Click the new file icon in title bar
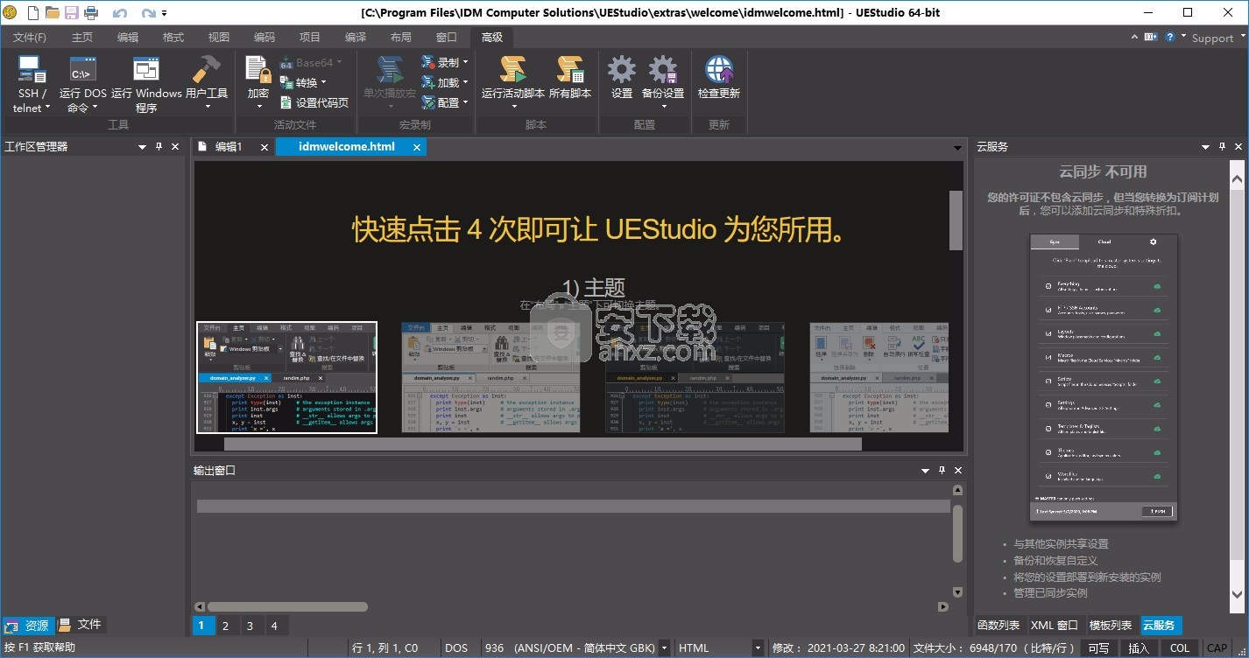 (x=33, y=13)
